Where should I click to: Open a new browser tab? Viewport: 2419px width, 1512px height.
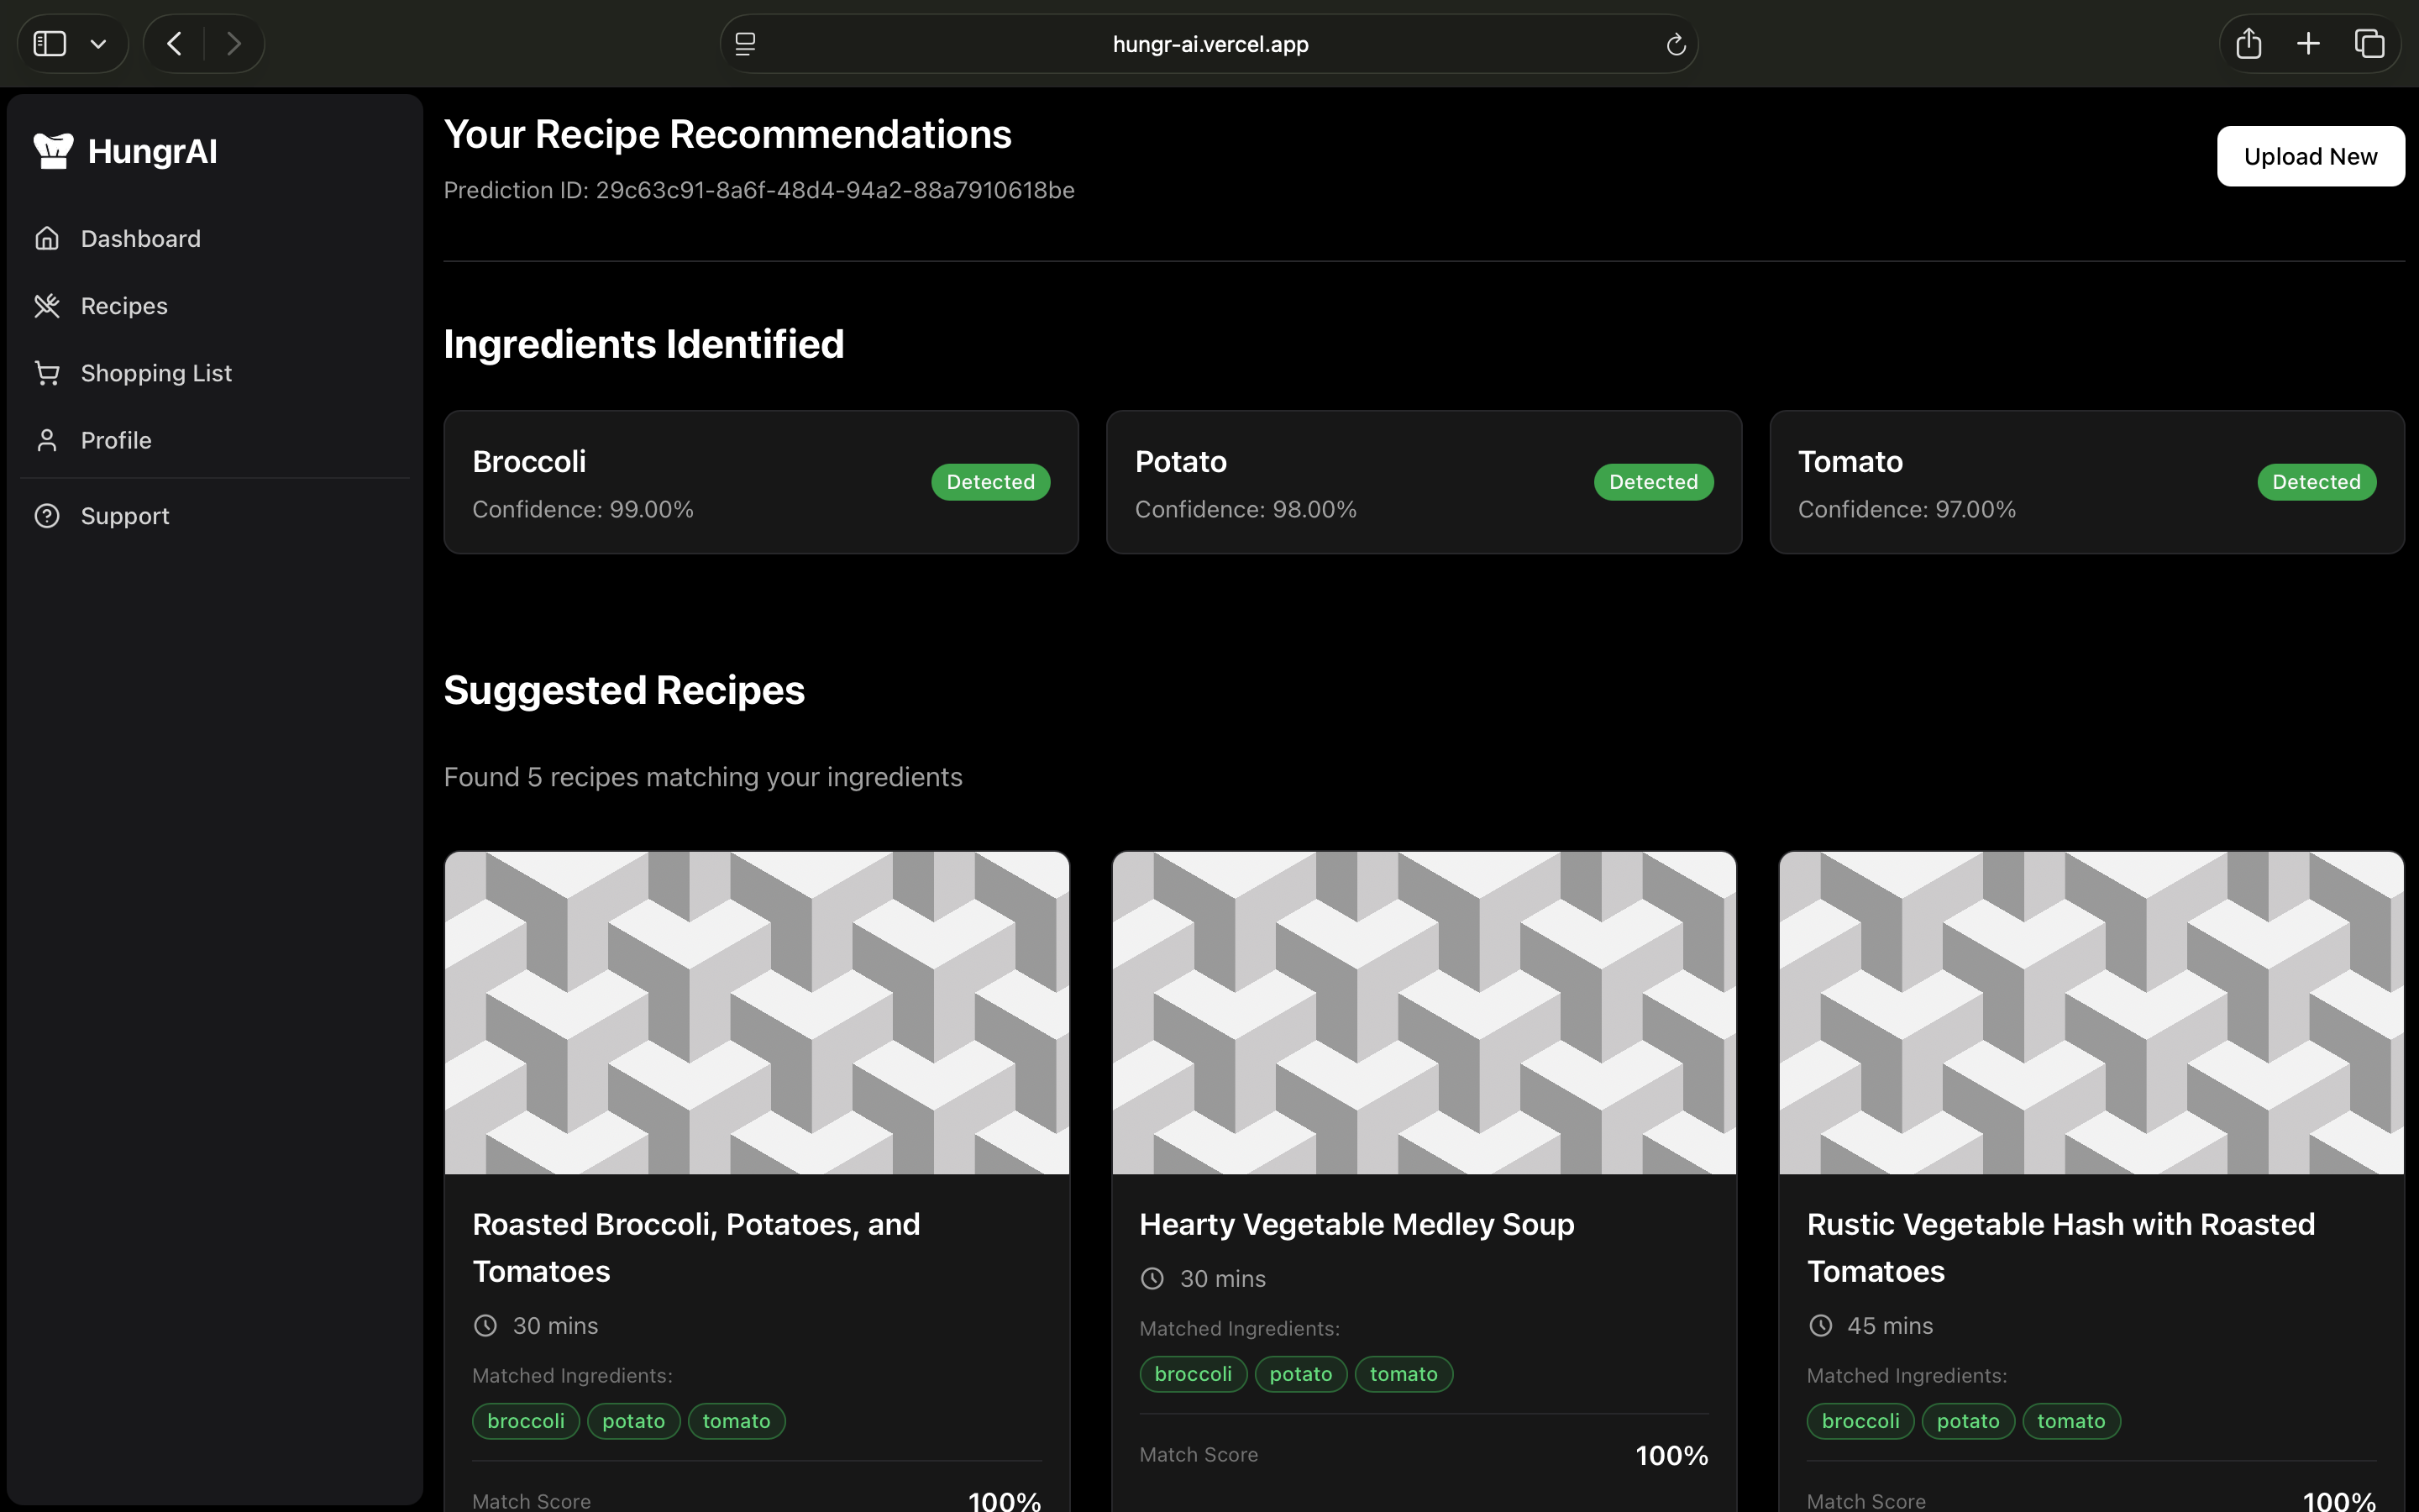click(2308, 44)
